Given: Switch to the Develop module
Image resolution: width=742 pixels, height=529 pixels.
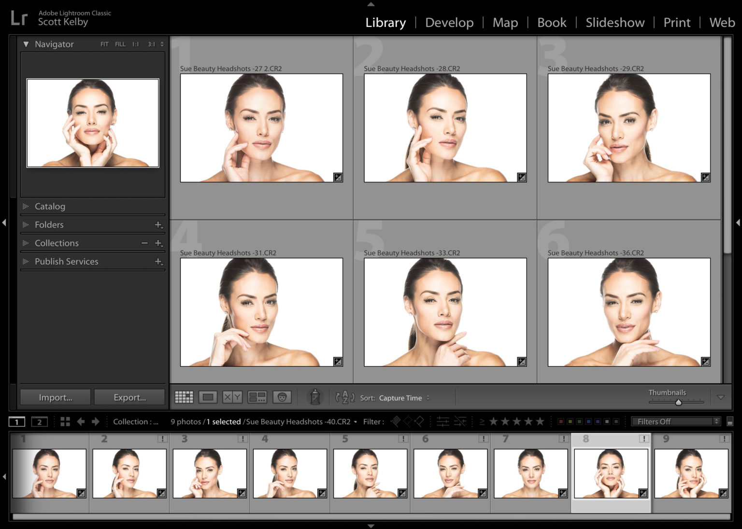Looking at the screenshot, I should 449,22.
